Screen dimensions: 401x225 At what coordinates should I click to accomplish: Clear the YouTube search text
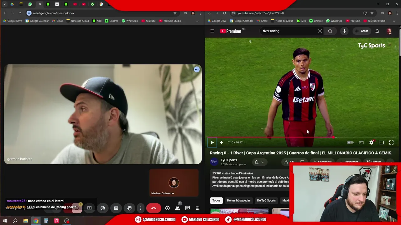[320, 31]
